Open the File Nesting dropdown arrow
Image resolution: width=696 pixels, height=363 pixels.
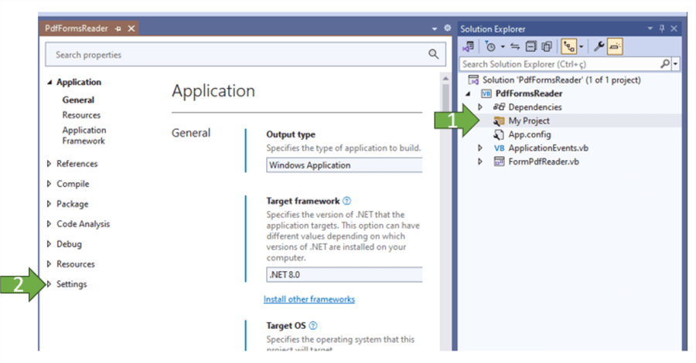[581, 46]
